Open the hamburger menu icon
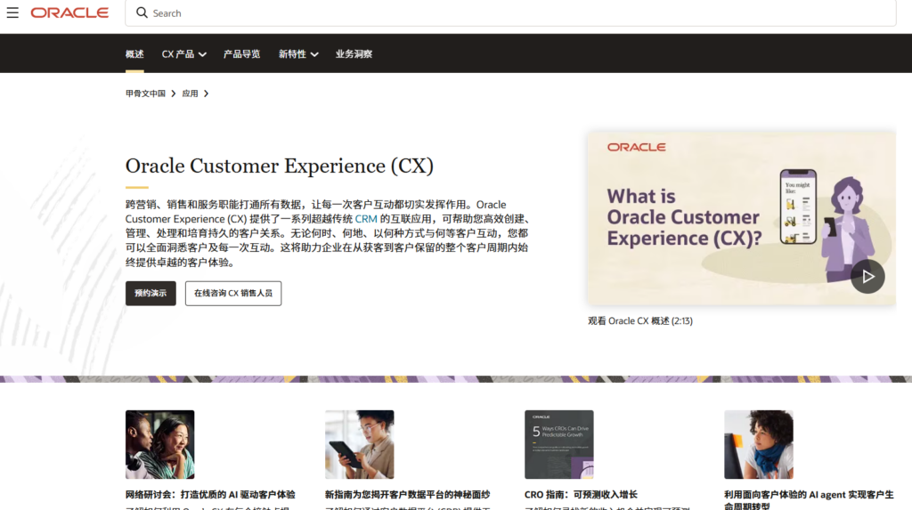 12,12
